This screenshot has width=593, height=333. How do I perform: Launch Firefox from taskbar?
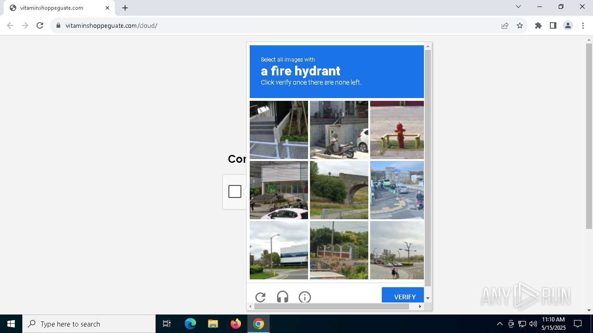click(236, 324)
